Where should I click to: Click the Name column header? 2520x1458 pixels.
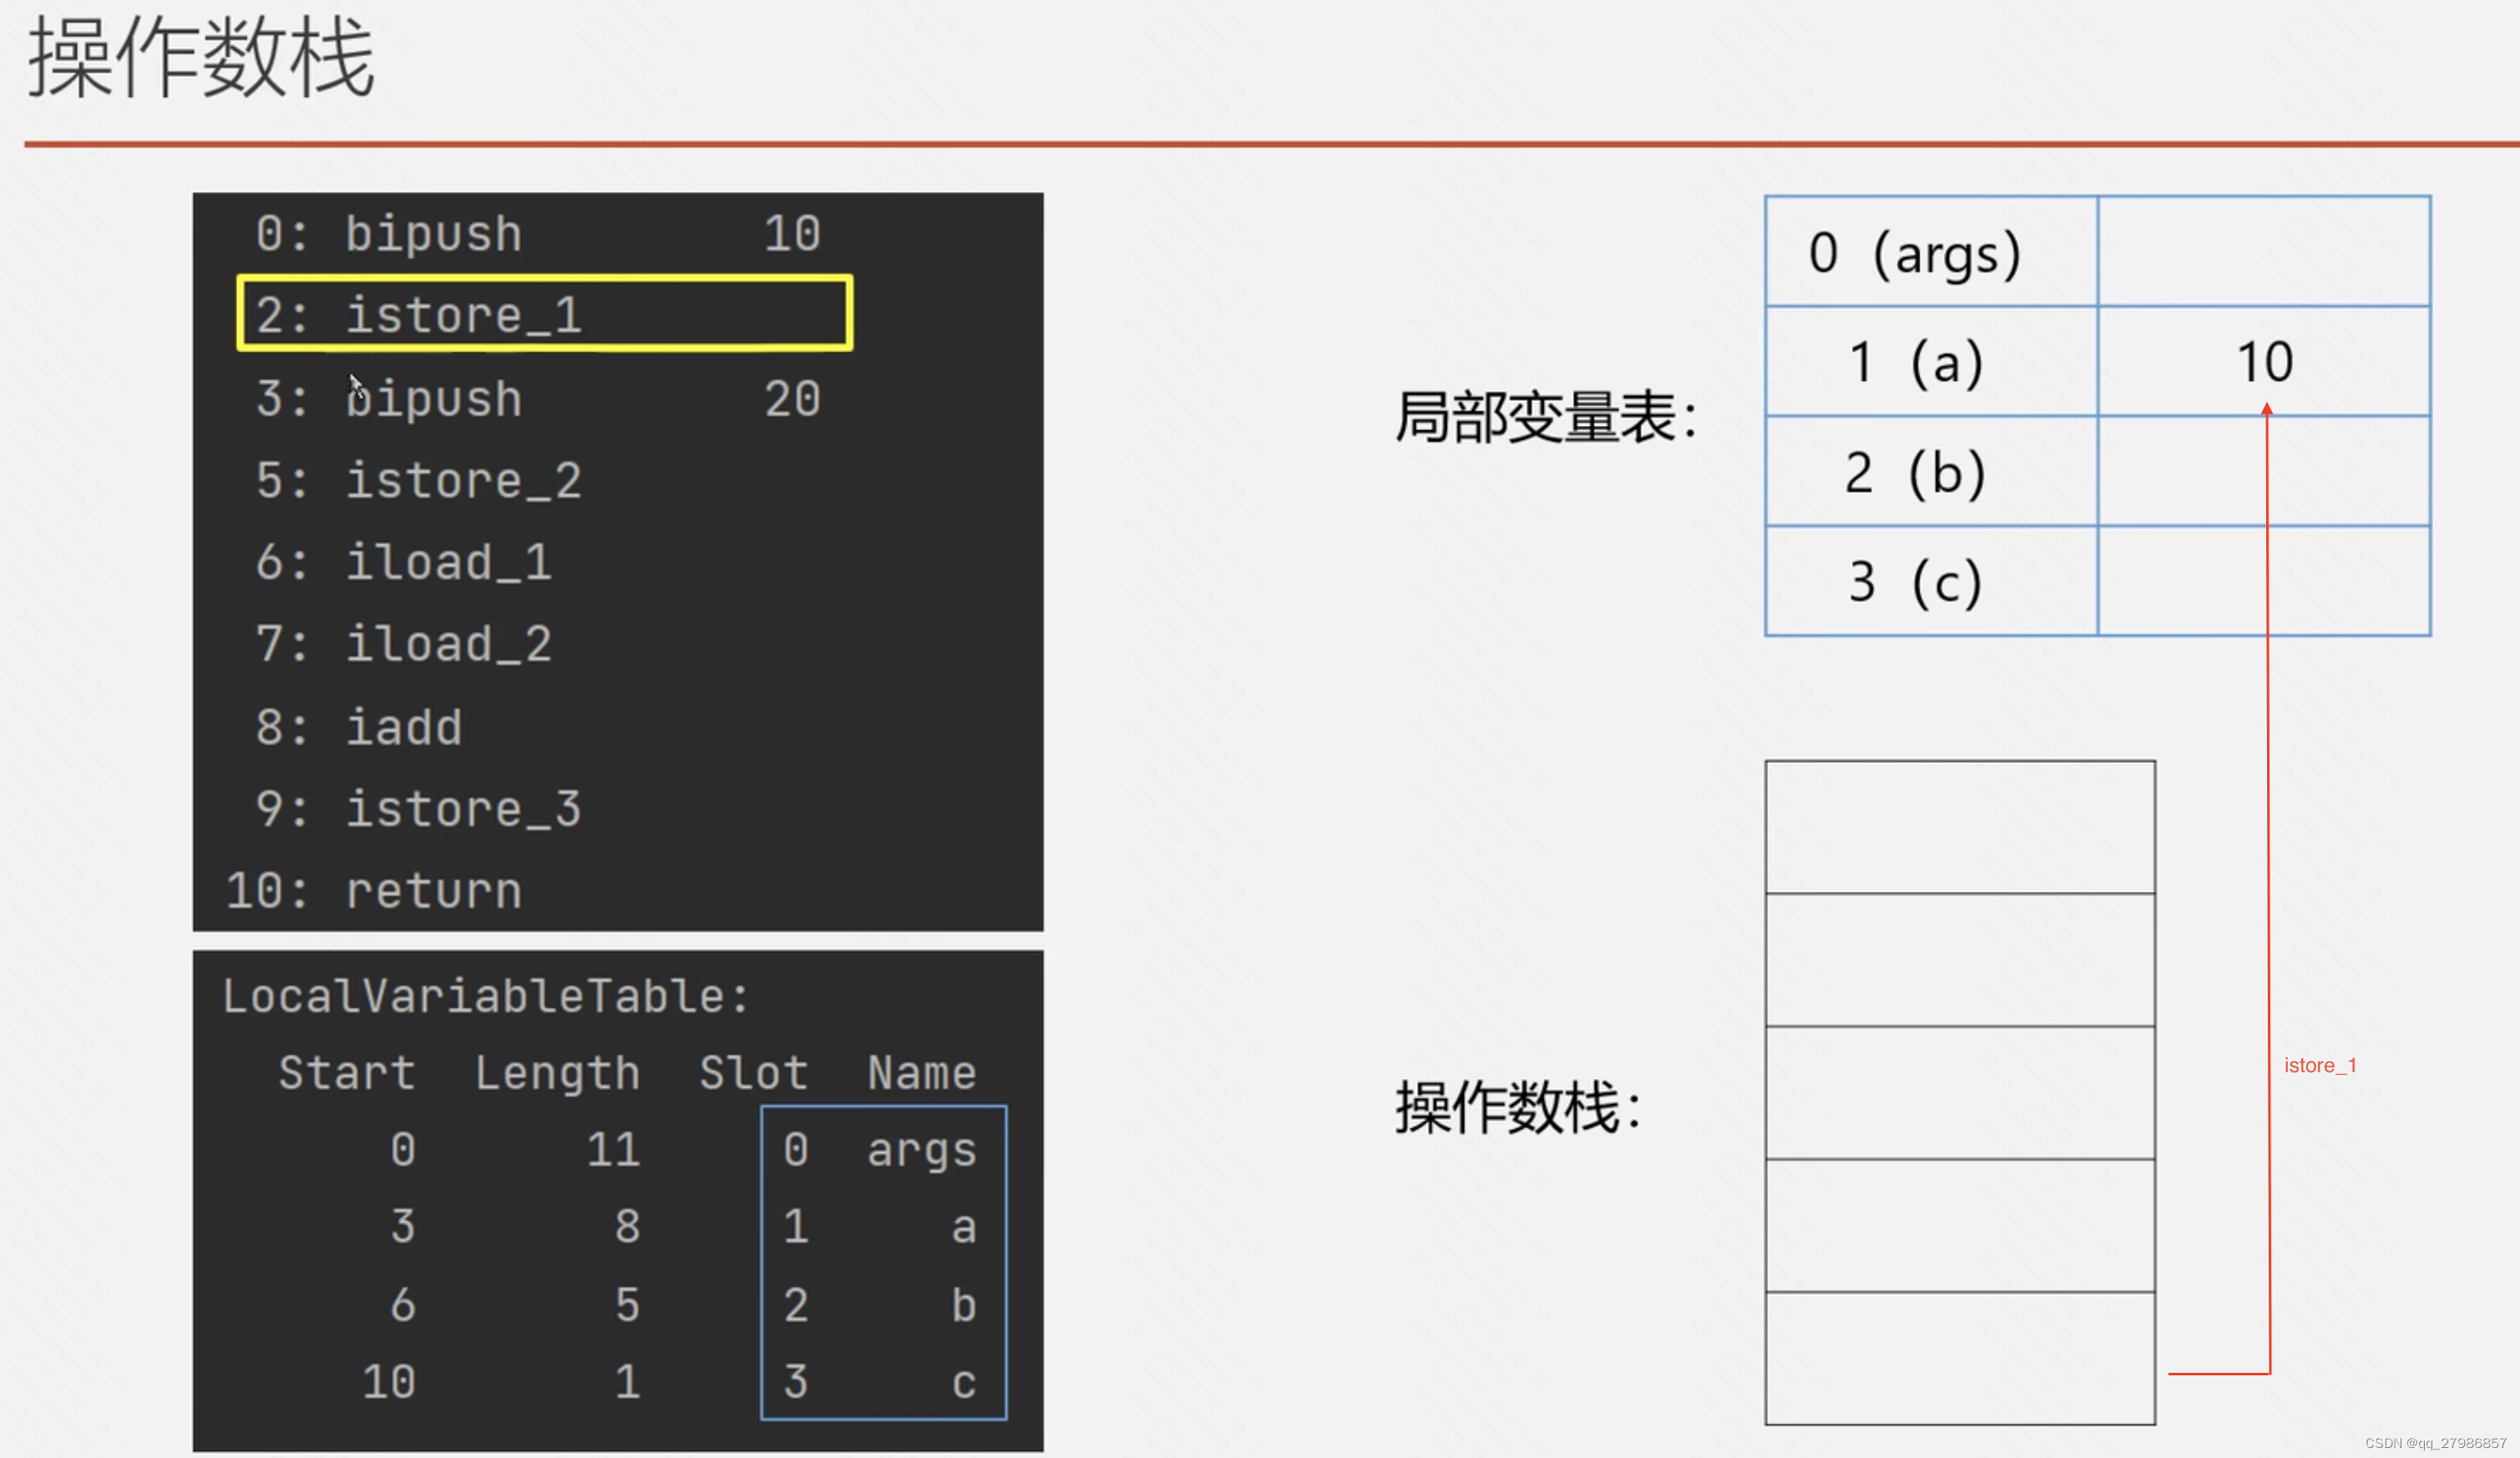click(922, 1073)
